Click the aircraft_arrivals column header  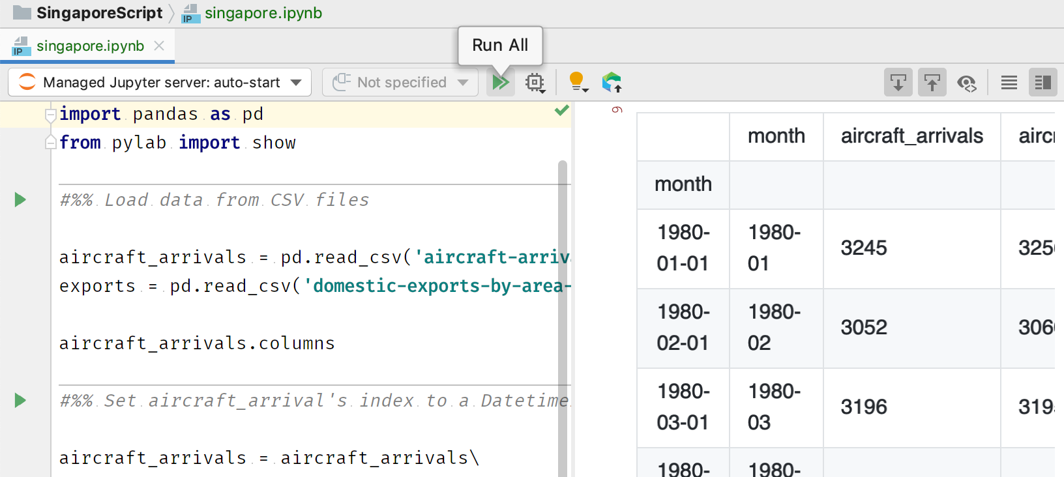[911, 136]
